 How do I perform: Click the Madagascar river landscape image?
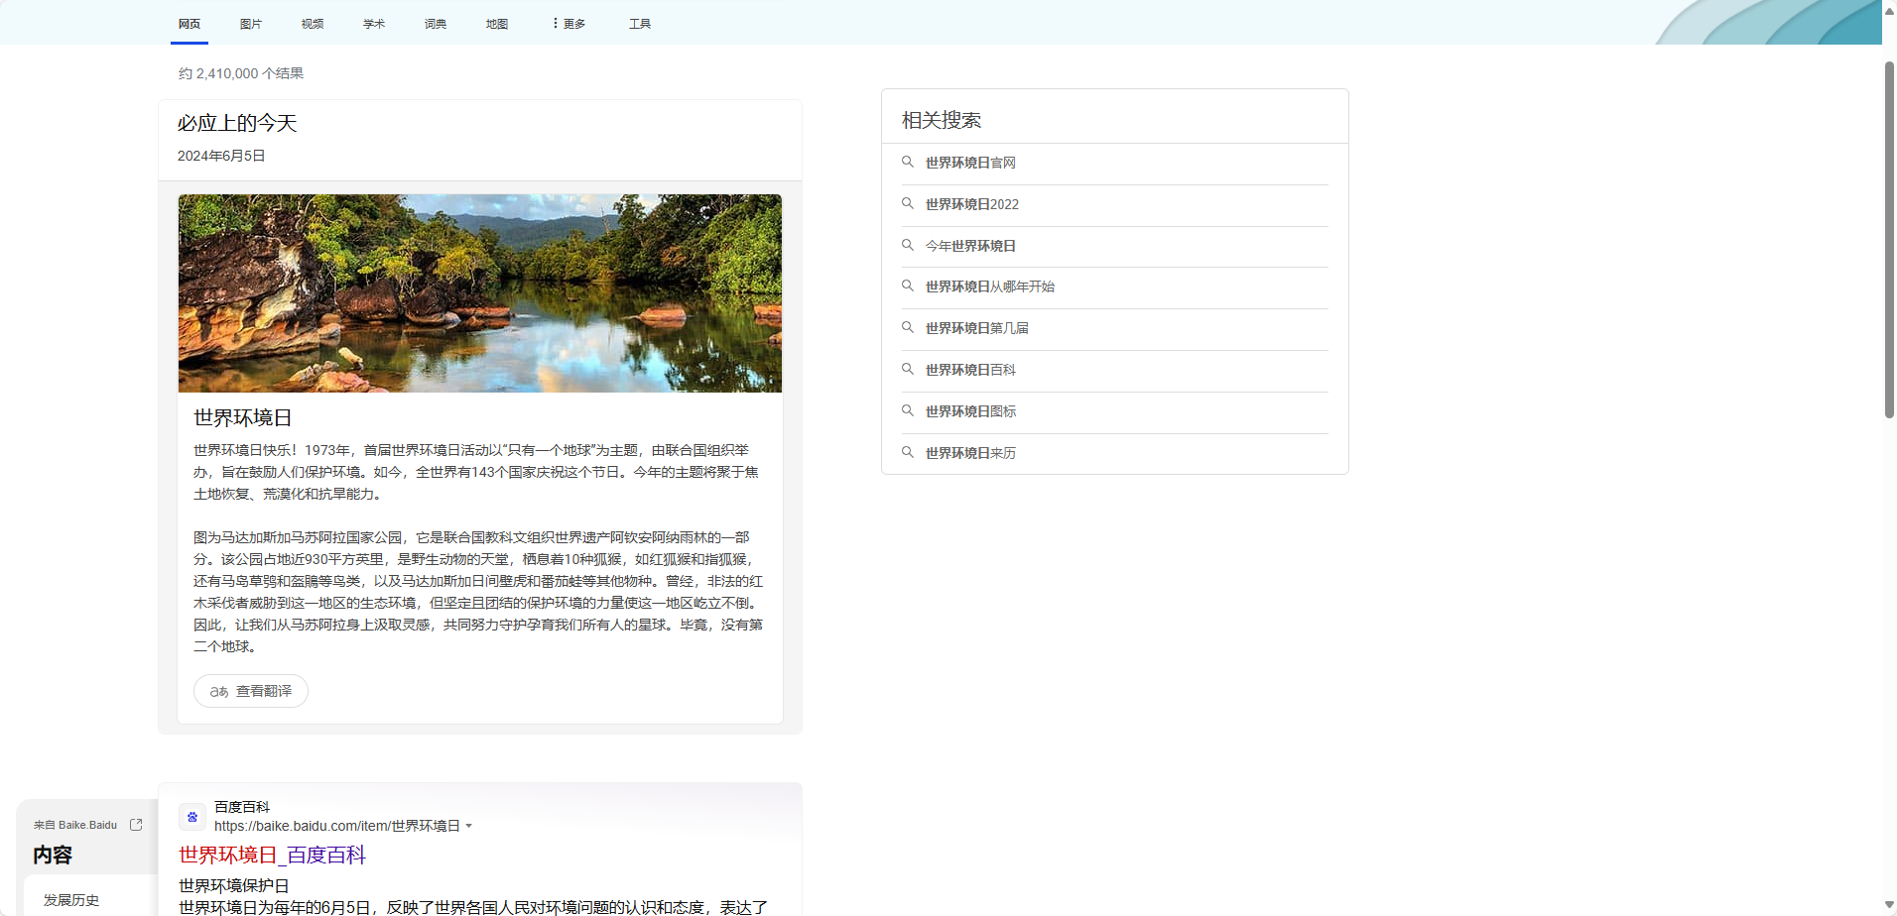480,292
